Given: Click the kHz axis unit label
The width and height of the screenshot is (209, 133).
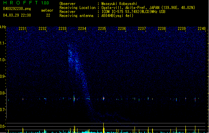Looking at the screenshot, I should (x=3, y=27).
